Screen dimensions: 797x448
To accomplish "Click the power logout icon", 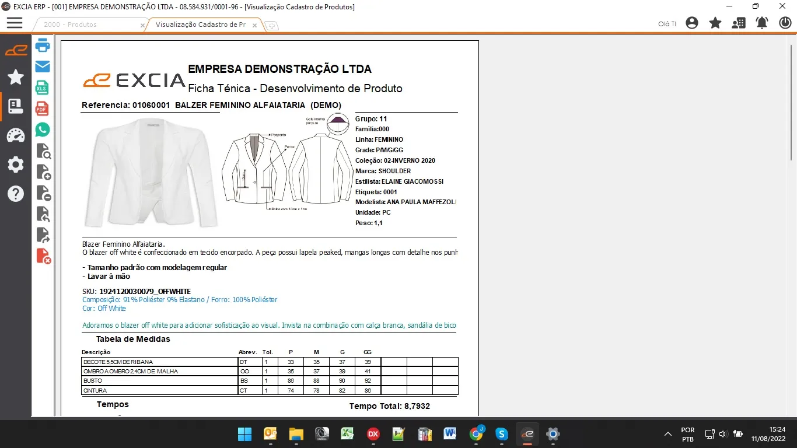I will [x=785, y=23].
